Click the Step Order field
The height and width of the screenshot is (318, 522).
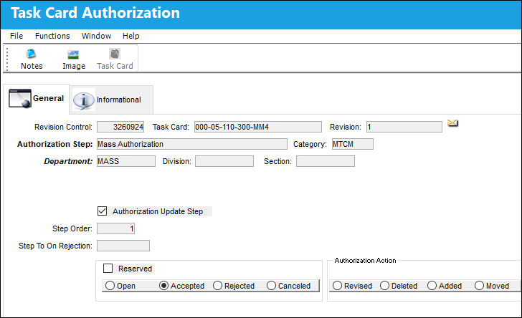click(x=115, y=228)
